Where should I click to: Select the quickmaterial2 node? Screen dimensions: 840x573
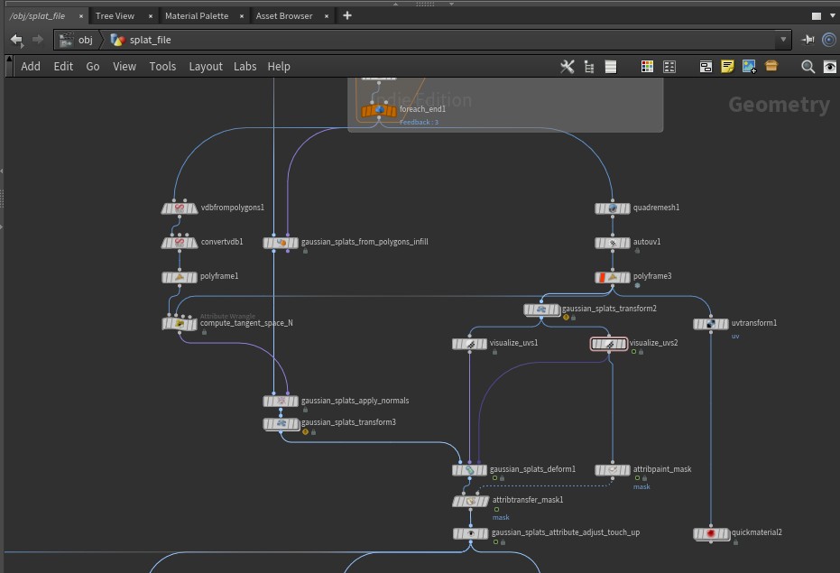point(711,534)
